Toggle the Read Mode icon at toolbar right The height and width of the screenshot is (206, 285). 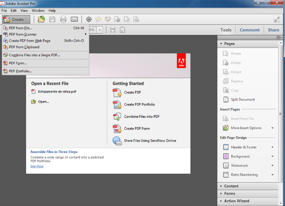coord(277,19)
